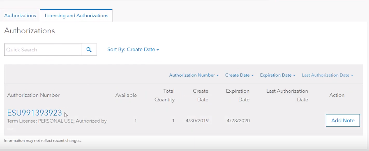Click the Total Quantity column header
Viewport: 369px width, 151px height.
coord(164,95)
